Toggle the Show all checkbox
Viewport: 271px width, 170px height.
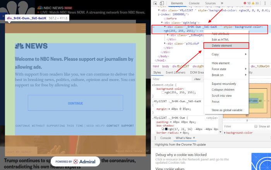(x=256, y=126)
